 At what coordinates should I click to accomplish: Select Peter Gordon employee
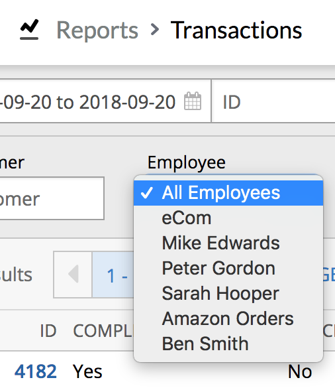[x=228, y=268]
